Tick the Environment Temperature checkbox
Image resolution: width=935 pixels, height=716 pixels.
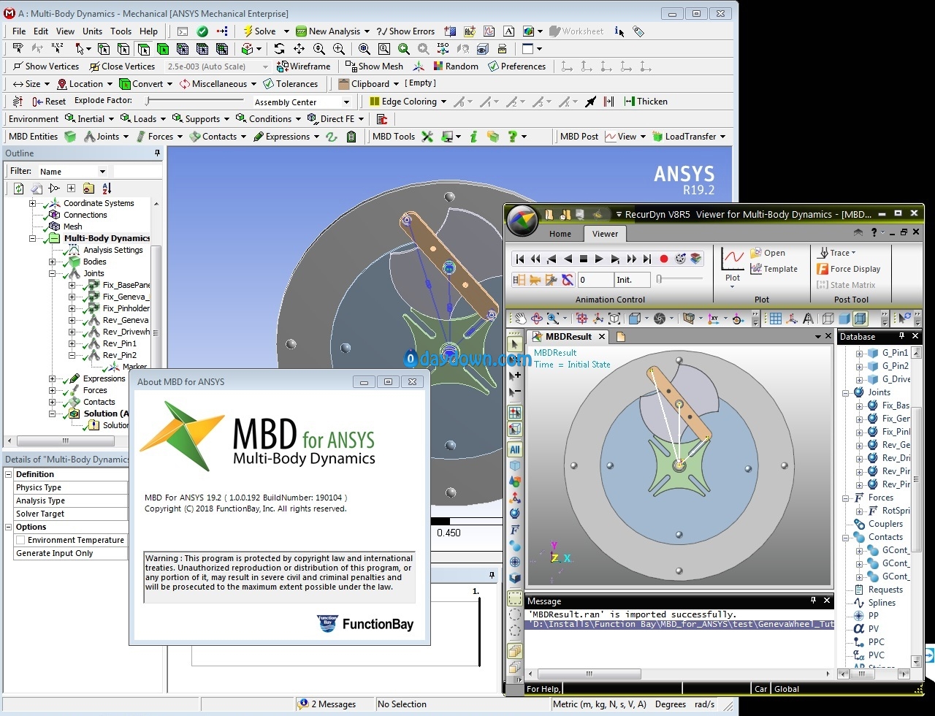20,540
